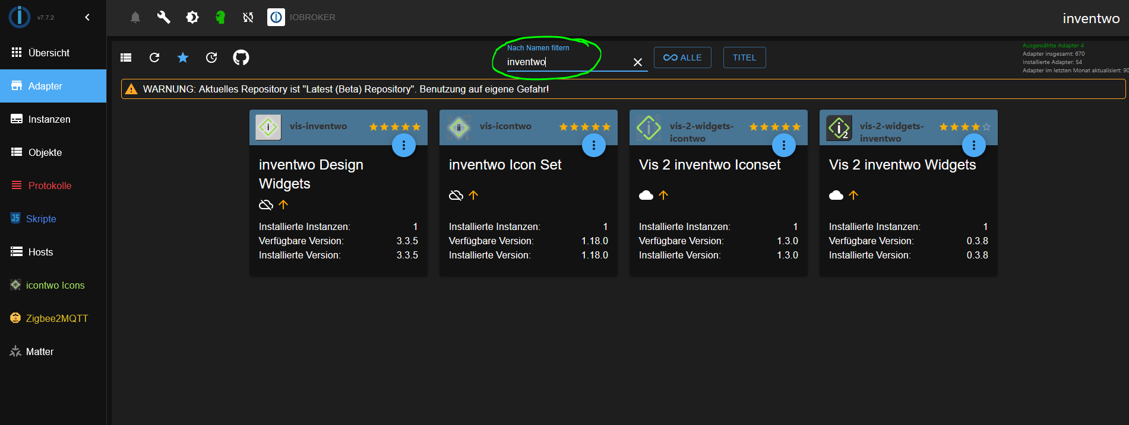Click vis-inventwo adapter logo thumbnail
This screenshot has height=425, width=1129.
(x=268, y=127)
